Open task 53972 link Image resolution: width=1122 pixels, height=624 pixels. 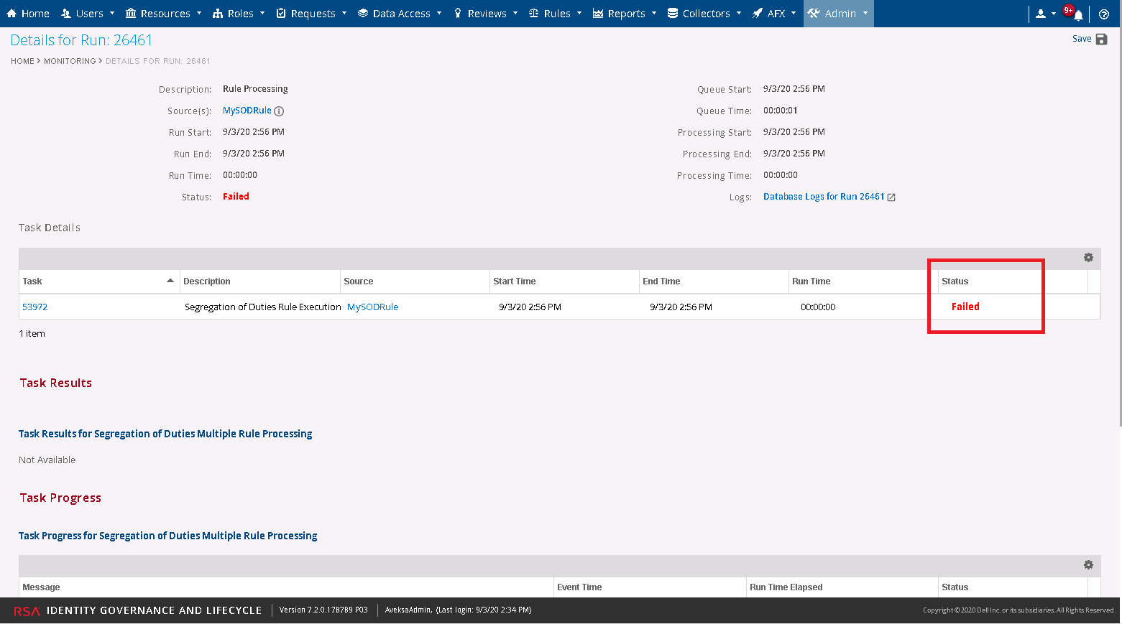(35, 307)
